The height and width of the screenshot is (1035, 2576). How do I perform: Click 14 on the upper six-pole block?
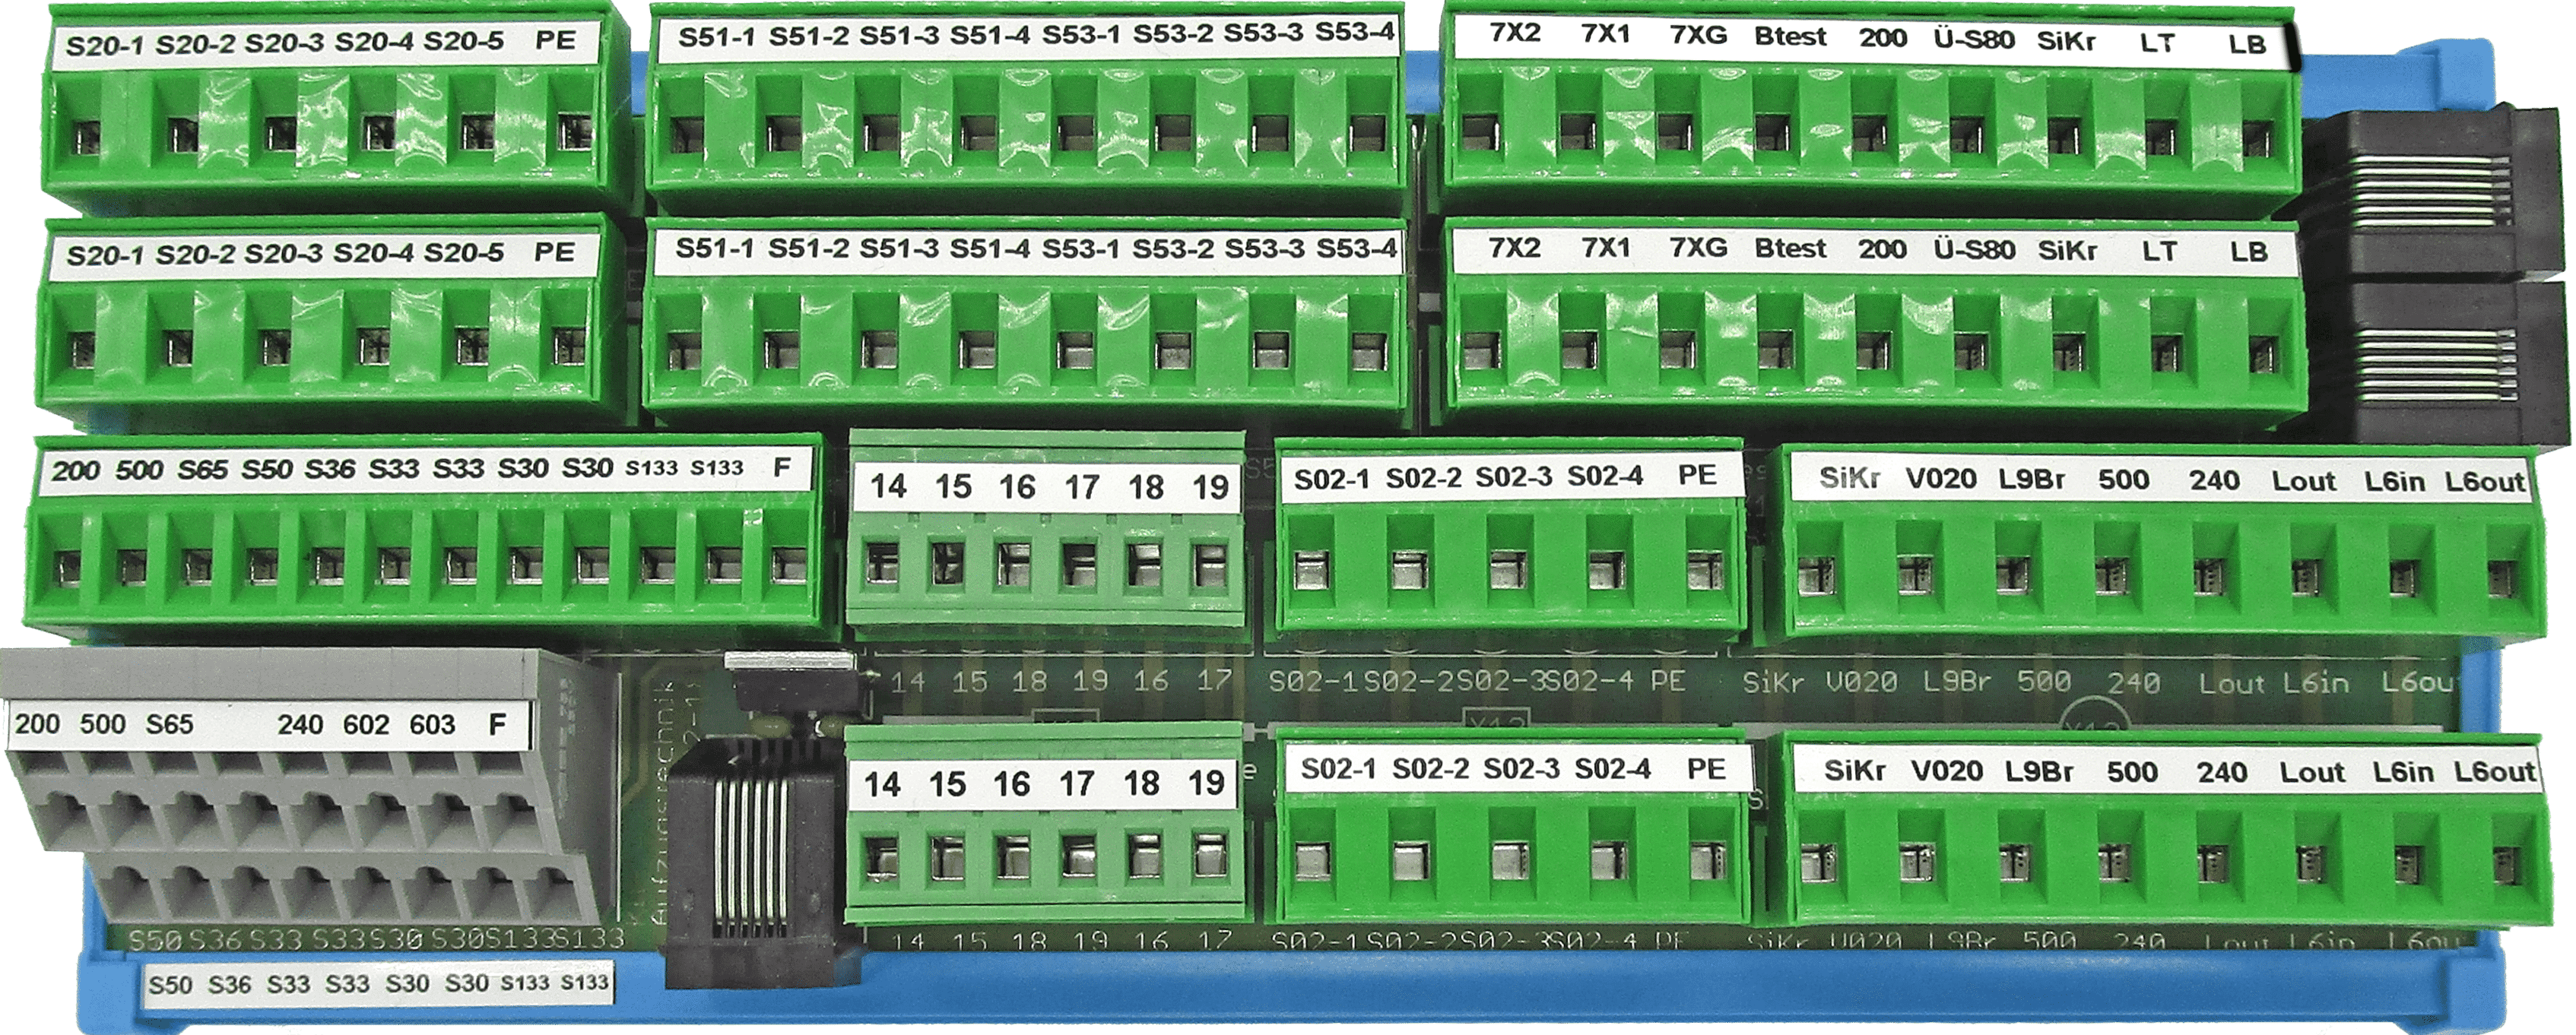pos(887,486)
